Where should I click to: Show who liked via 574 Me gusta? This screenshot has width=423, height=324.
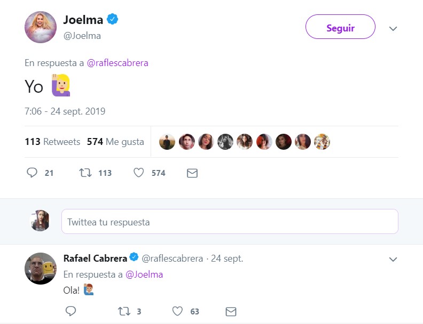click(115, 142)
